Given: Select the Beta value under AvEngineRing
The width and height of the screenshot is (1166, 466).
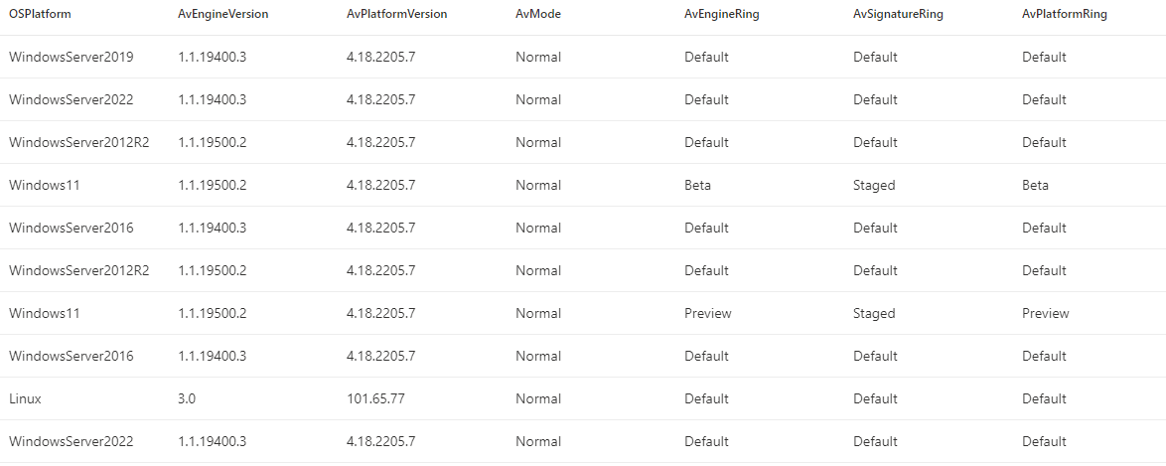Looking at the screenshot, I should 697,186.
